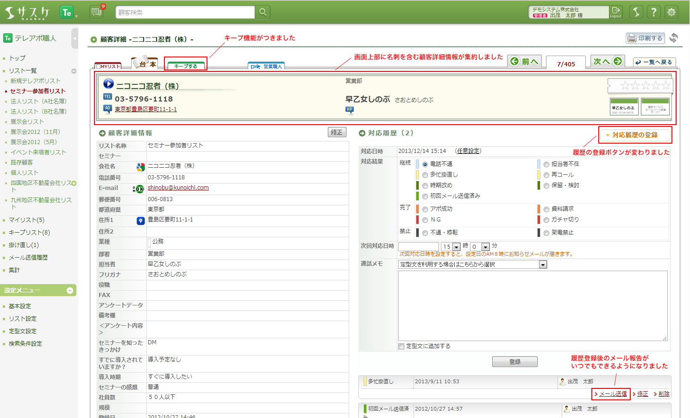The width and height of the screenshot is (690, 418).
Task: Click the magnifier search button
Action: 263,12
